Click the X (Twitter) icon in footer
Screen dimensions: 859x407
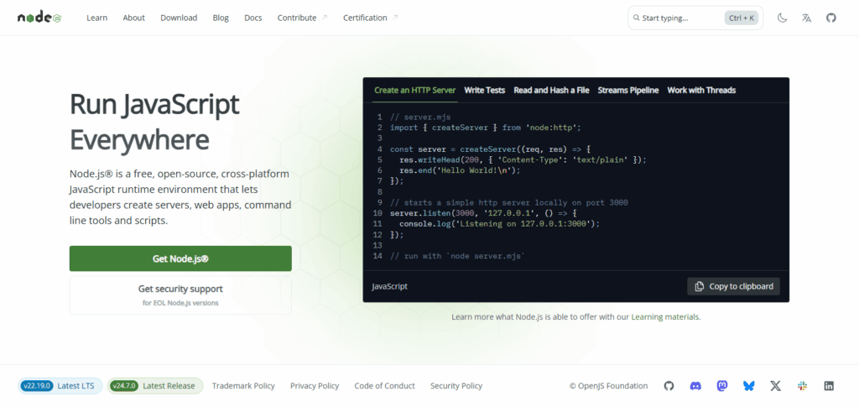pyautogui.click(x=775, y=386)
